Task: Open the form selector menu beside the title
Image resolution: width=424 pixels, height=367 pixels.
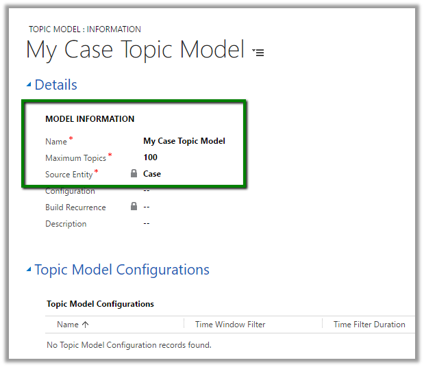Action: pyautogui.click(x=258, y=52)
